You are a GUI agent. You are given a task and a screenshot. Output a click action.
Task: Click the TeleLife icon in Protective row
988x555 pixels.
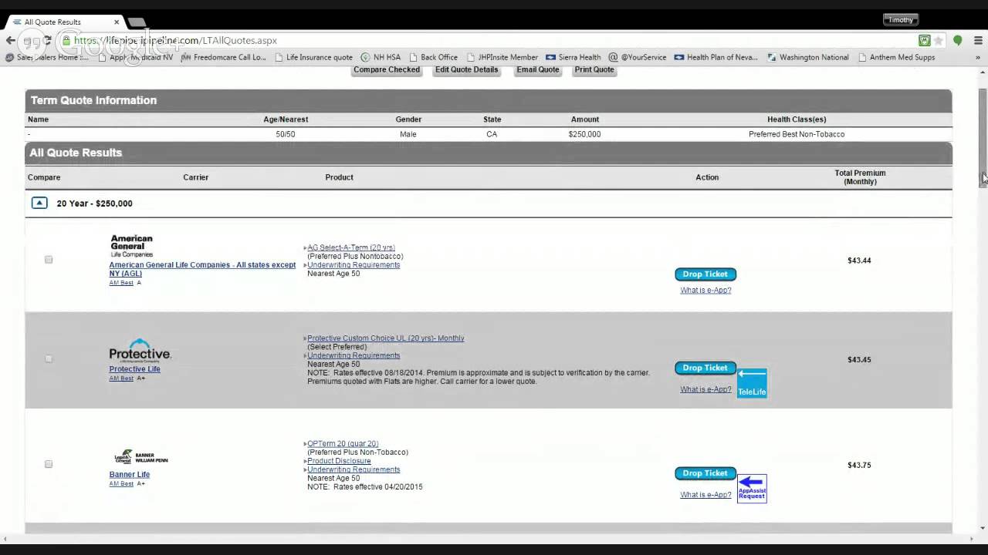[752, 383]
